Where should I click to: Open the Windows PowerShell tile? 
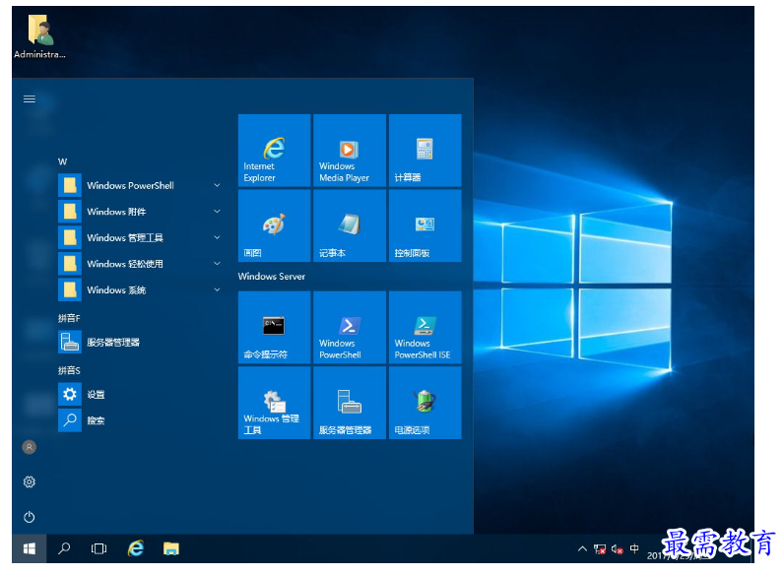tap(350, 328)
